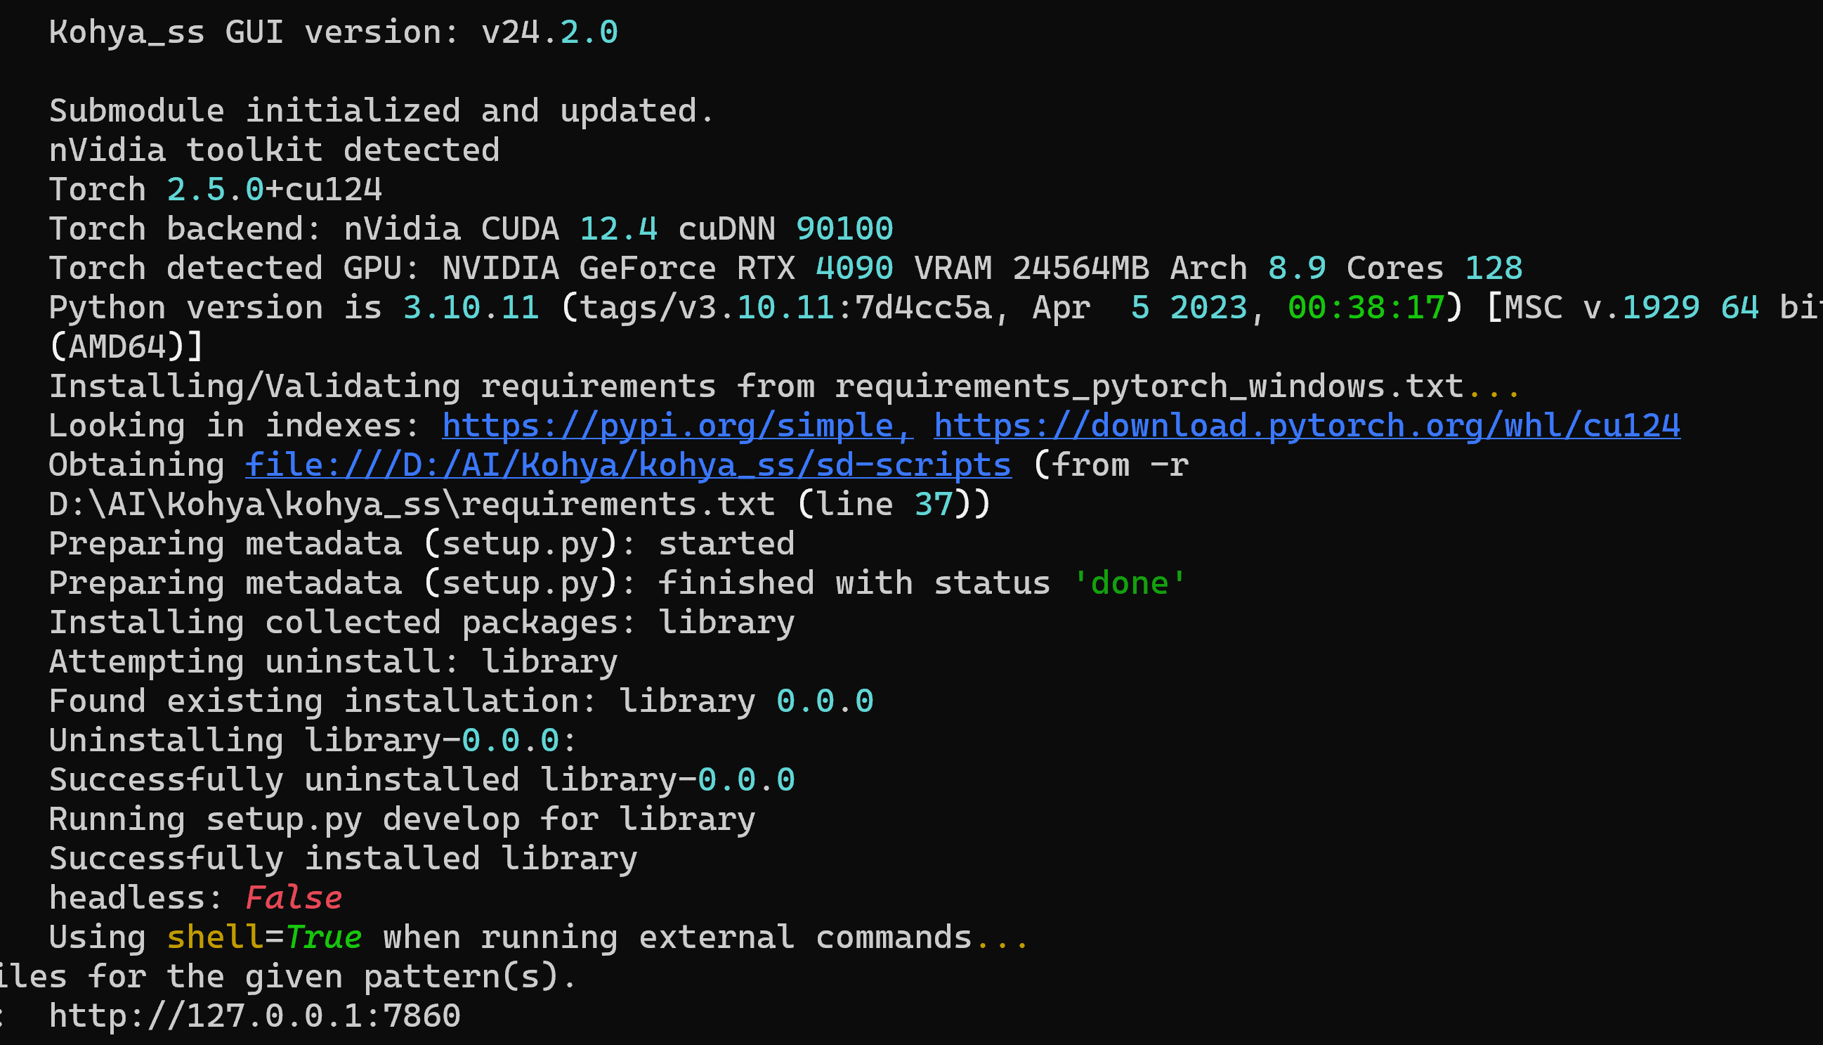Click the Python version 3.10.11 text
Screen dimensions: 1823x1045
(x=469, y=306)
